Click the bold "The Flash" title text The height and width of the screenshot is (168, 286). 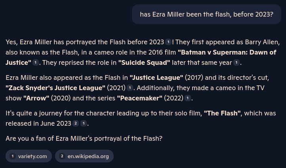coord(223,113)
